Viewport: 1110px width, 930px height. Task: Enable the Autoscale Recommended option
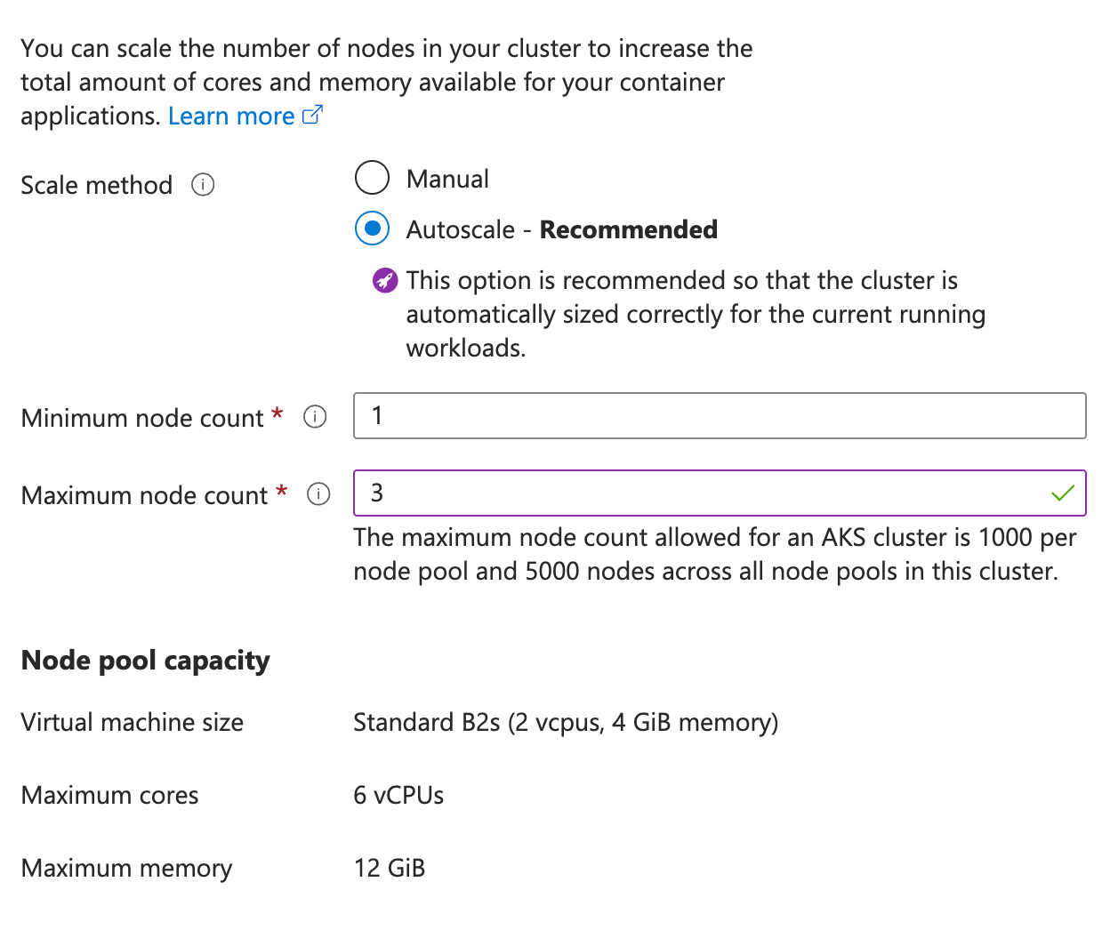(x=372, y=228)
